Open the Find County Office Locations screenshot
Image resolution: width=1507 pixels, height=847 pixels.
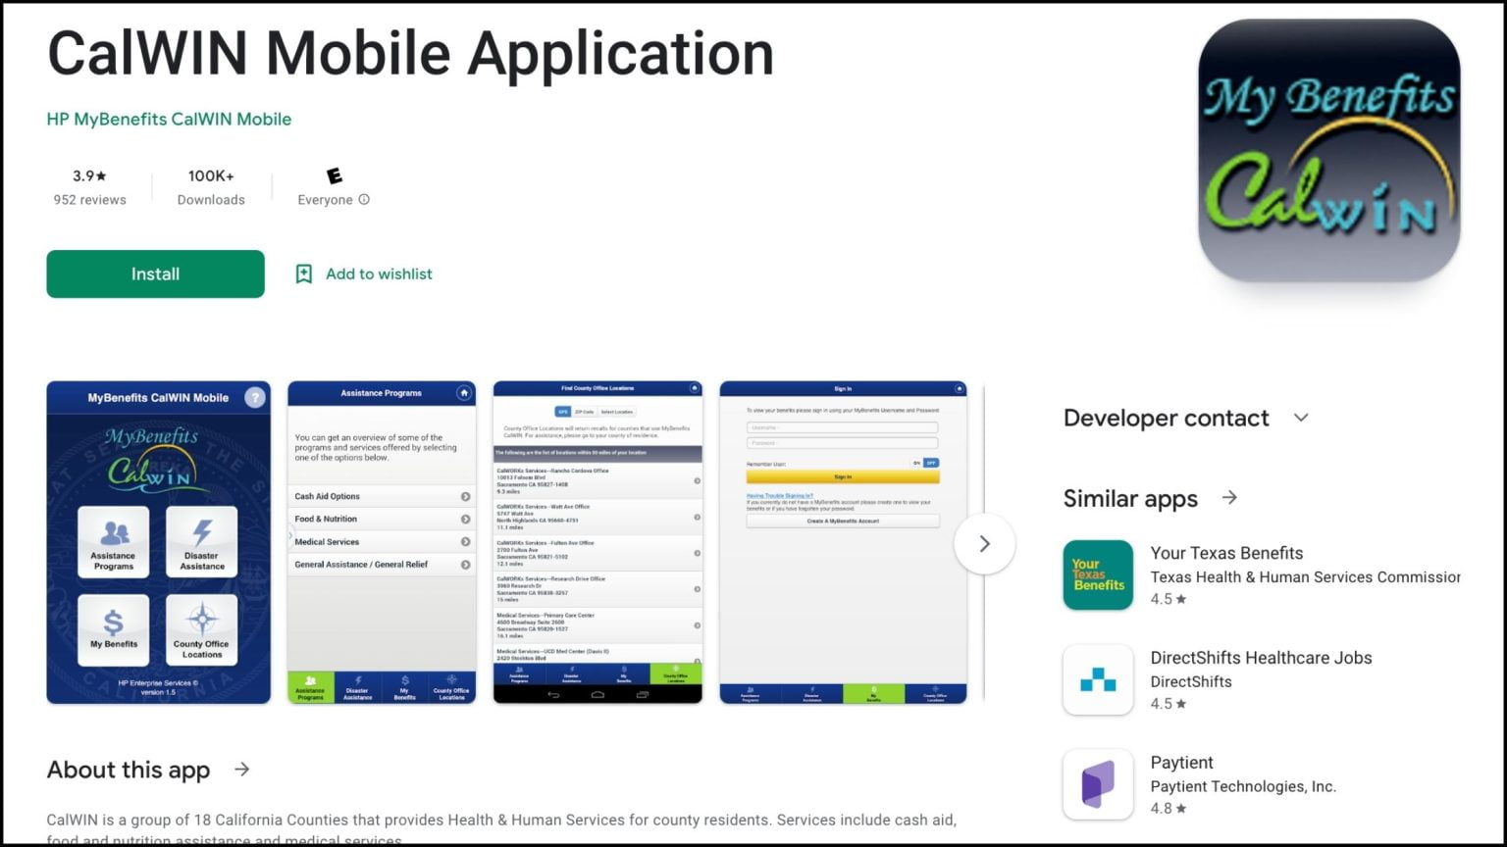tap(598, 542)
